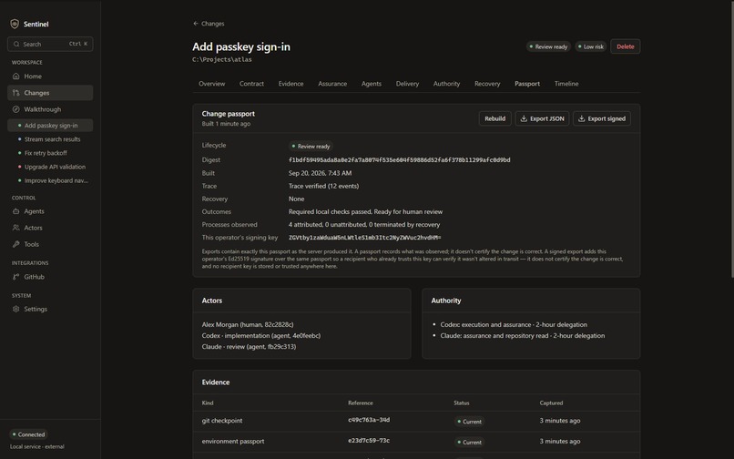
Task: Open the Agents section label
Action: click(35, 211)
